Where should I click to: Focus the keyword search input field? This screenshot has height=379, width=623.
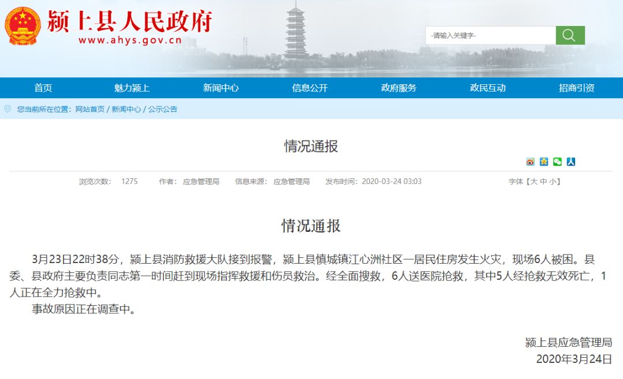pyautogui.click(x=490, y=35)
